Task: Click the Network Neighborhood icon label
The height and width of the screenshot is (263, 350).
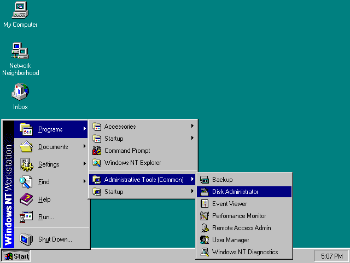Action: click(21, 70)
